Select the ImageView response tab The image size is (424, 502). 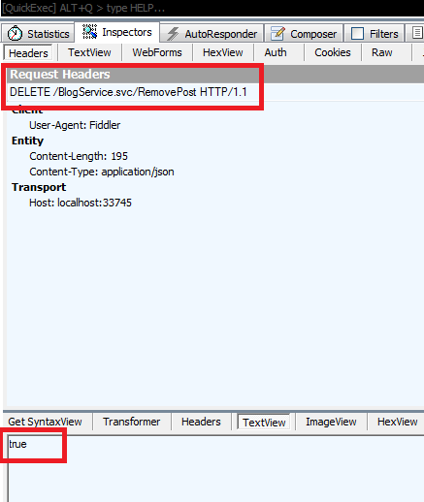[331, 422]
